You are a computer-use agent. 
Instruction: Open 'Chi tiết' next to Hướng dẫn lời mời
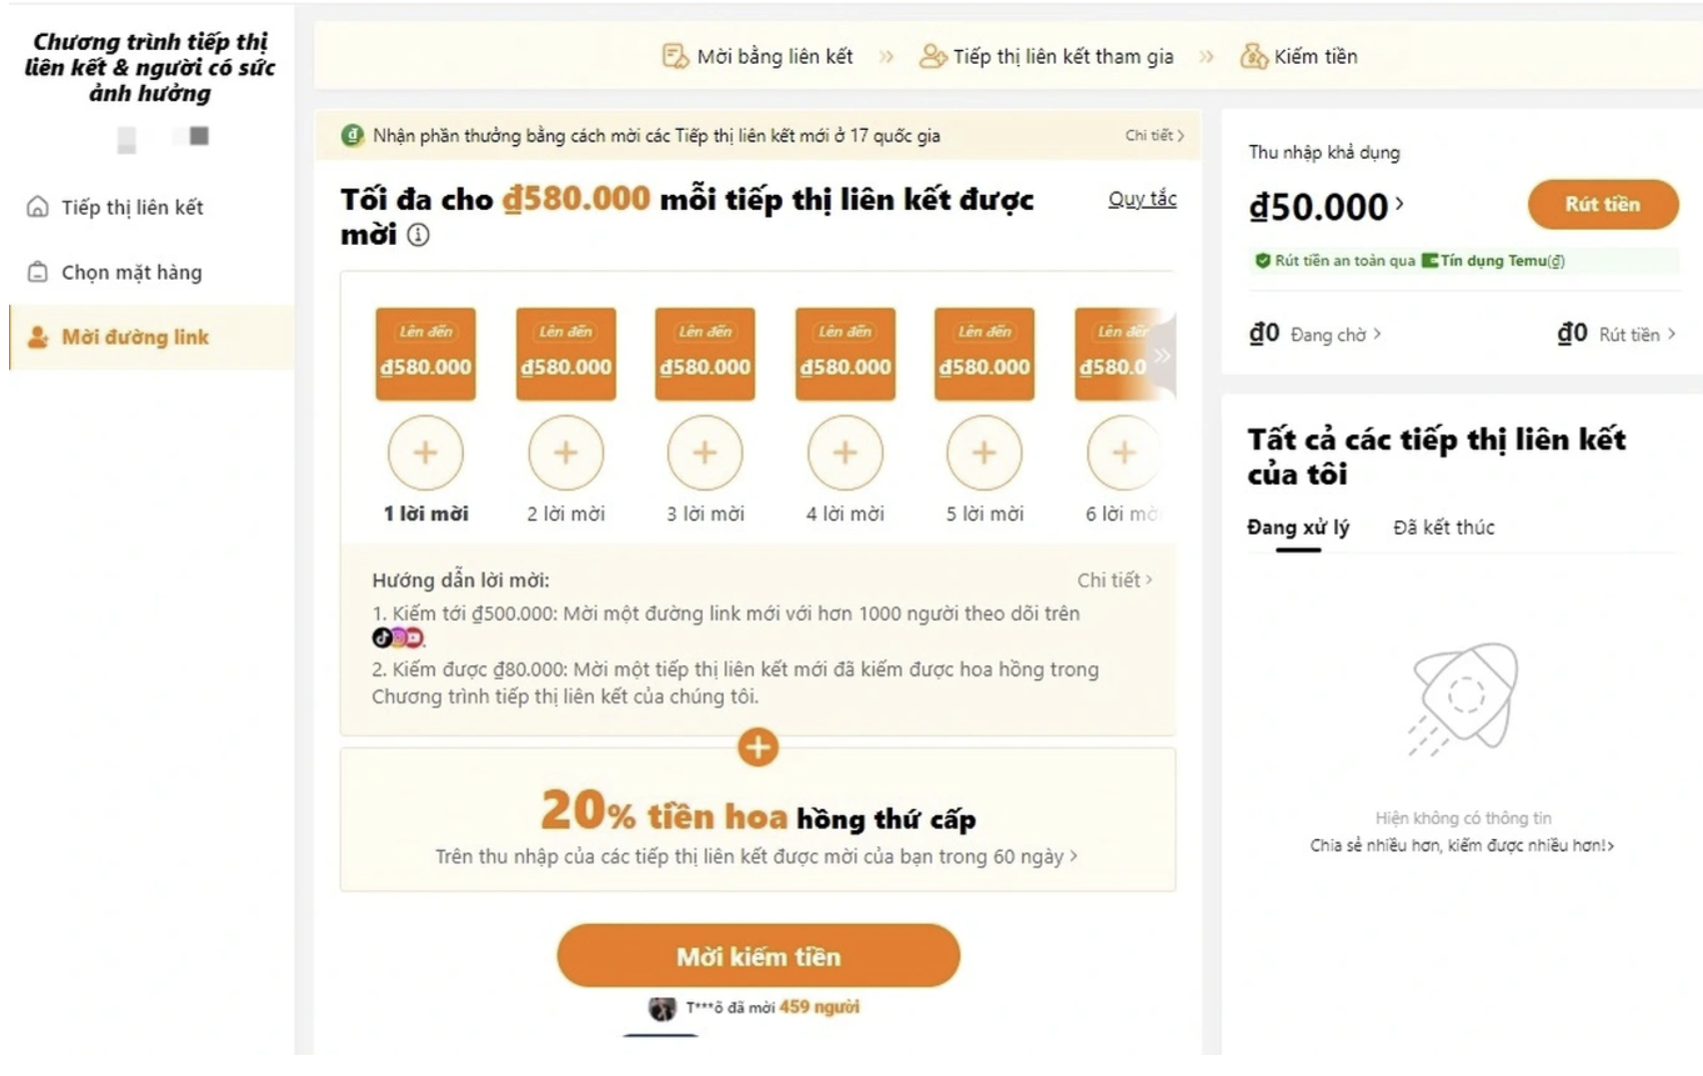[x=1114, y=579]
